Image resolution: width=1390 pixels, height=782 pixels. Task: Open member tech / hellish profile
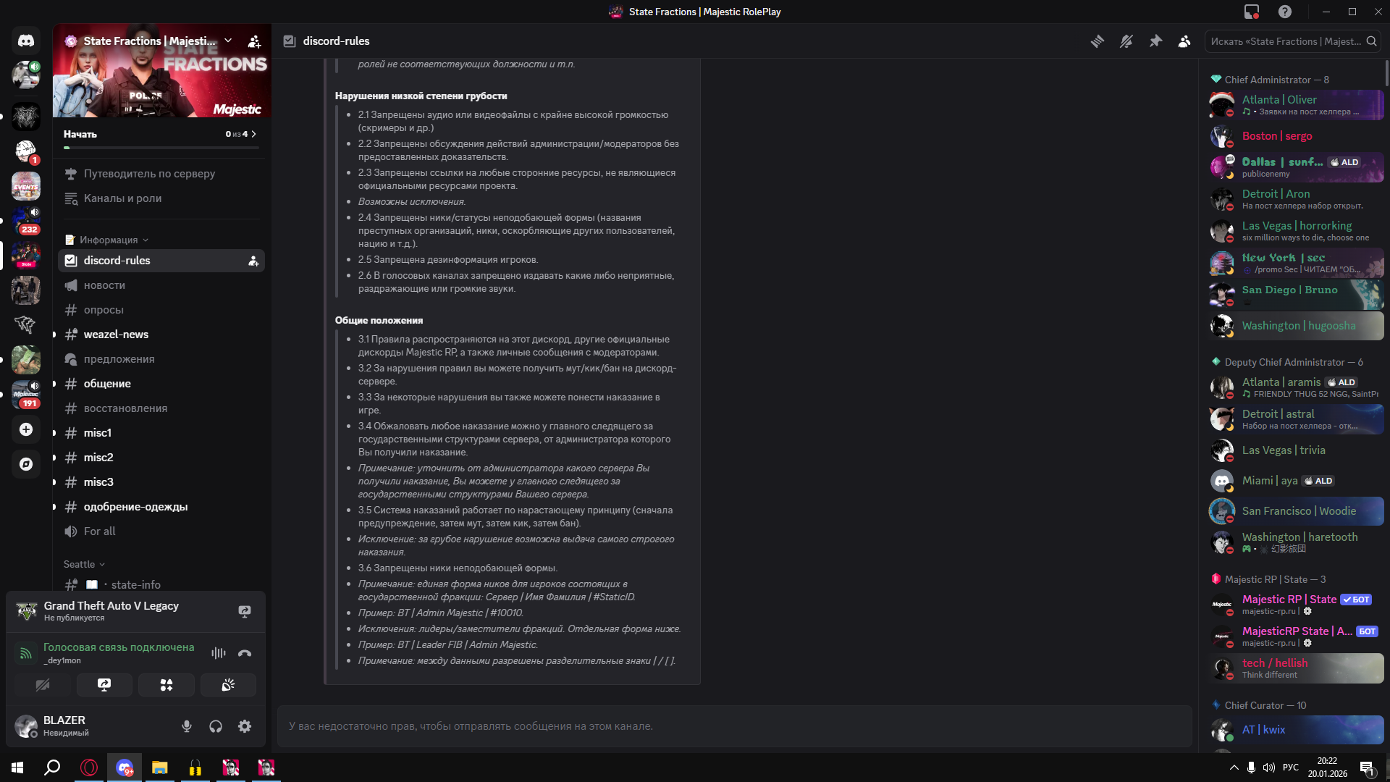point(1296,668)
